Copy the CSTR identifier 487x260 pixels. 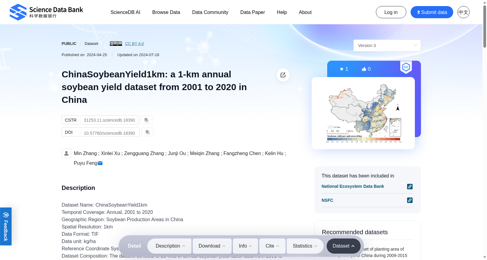point(146,120)
